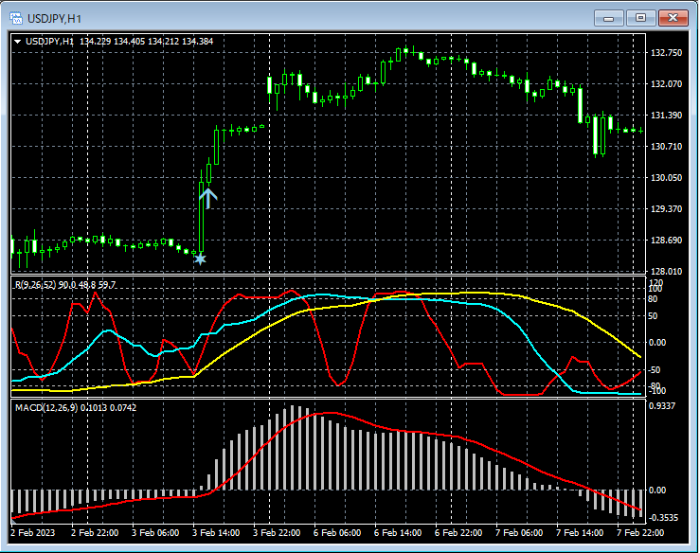Minimize the USDJPY,H1 chart window
Image resolution: width=700 pixels, height=553 pixels.
[x=607, y=17]
